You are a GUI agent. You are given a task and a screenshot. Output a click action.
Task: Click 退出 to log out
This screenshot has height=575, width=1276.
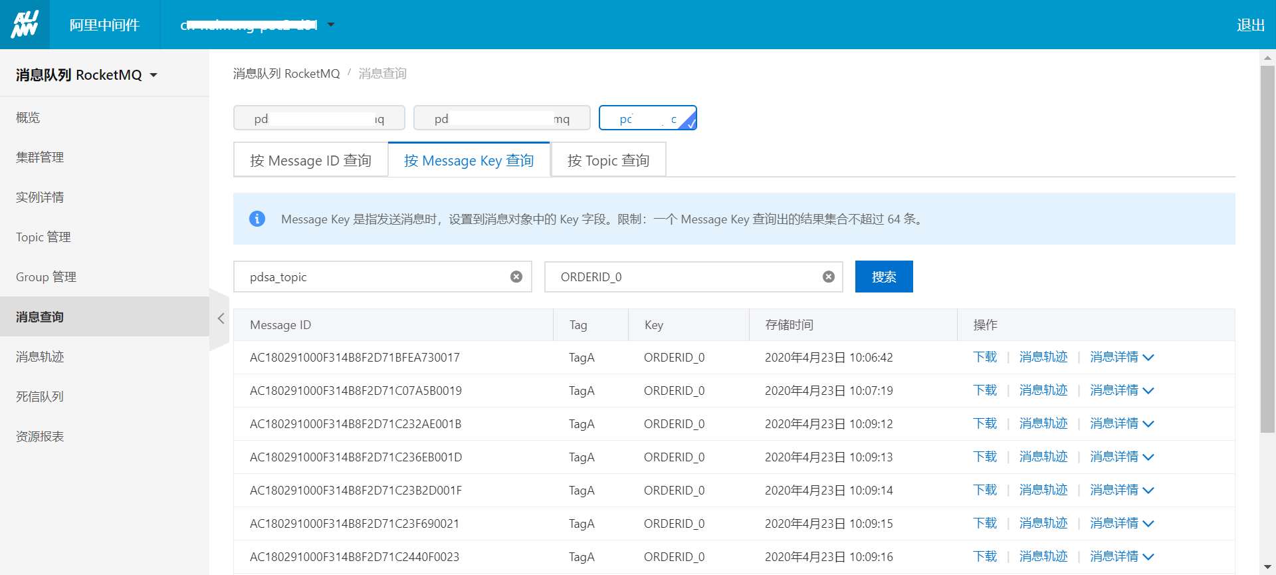pyautogui.click(x=1250, y=25)
